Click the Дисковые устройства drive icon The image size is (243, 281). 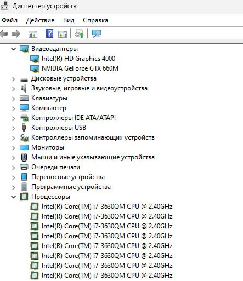(x=24, y=79)
